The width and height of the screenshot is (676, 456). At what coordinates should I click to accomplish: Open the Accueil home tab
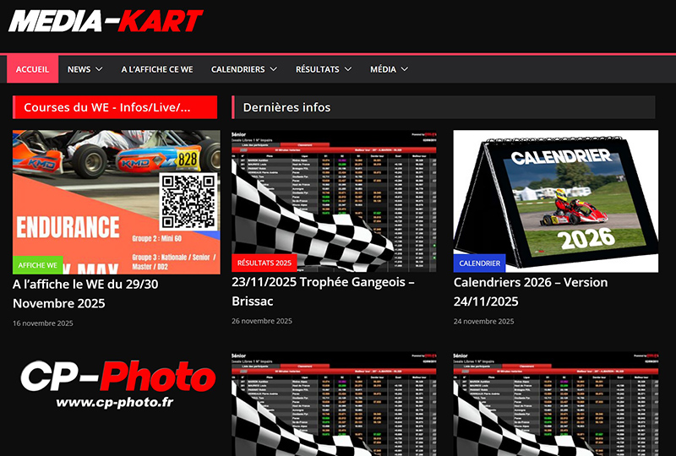point(33,69)
